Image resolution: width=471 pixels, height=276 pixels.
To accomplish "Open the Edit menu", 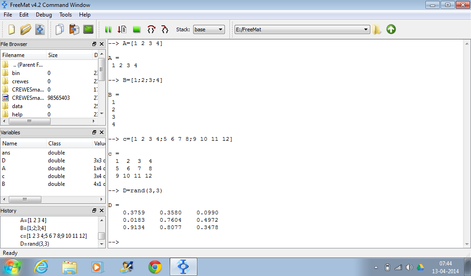I will (24, 15).
